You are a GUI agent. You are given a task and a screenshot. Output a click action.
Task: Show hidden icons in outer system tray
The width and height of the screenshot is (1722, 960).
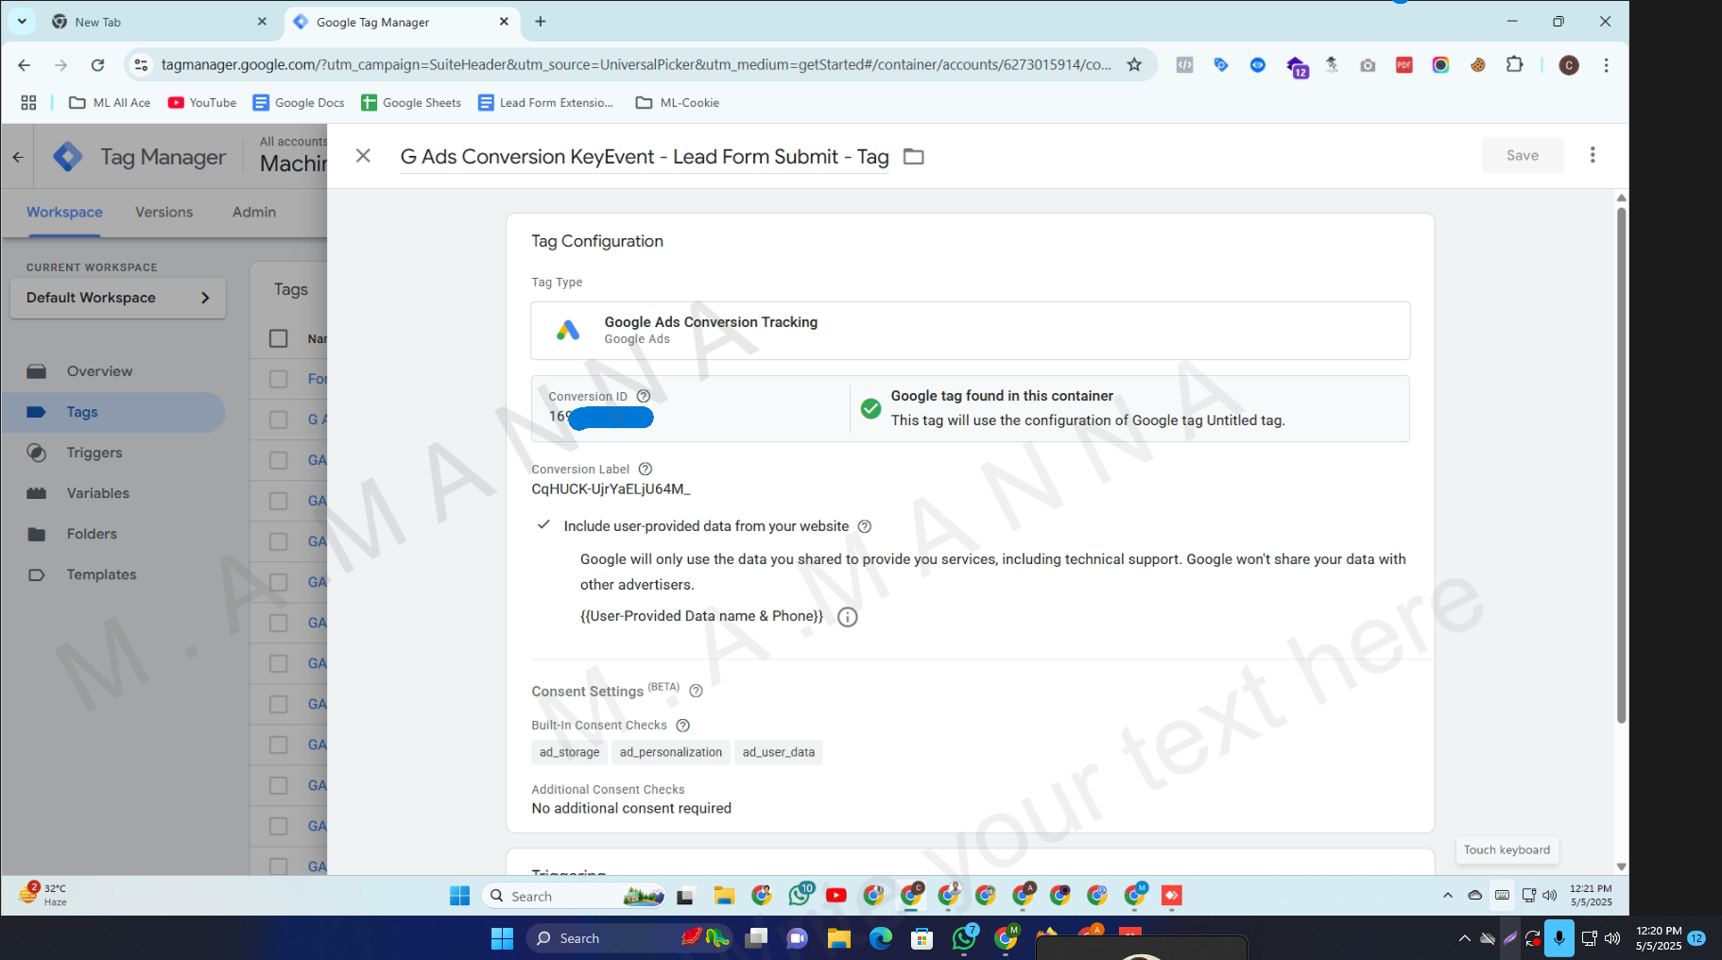pyautogui.click(x=1464, y=938)
